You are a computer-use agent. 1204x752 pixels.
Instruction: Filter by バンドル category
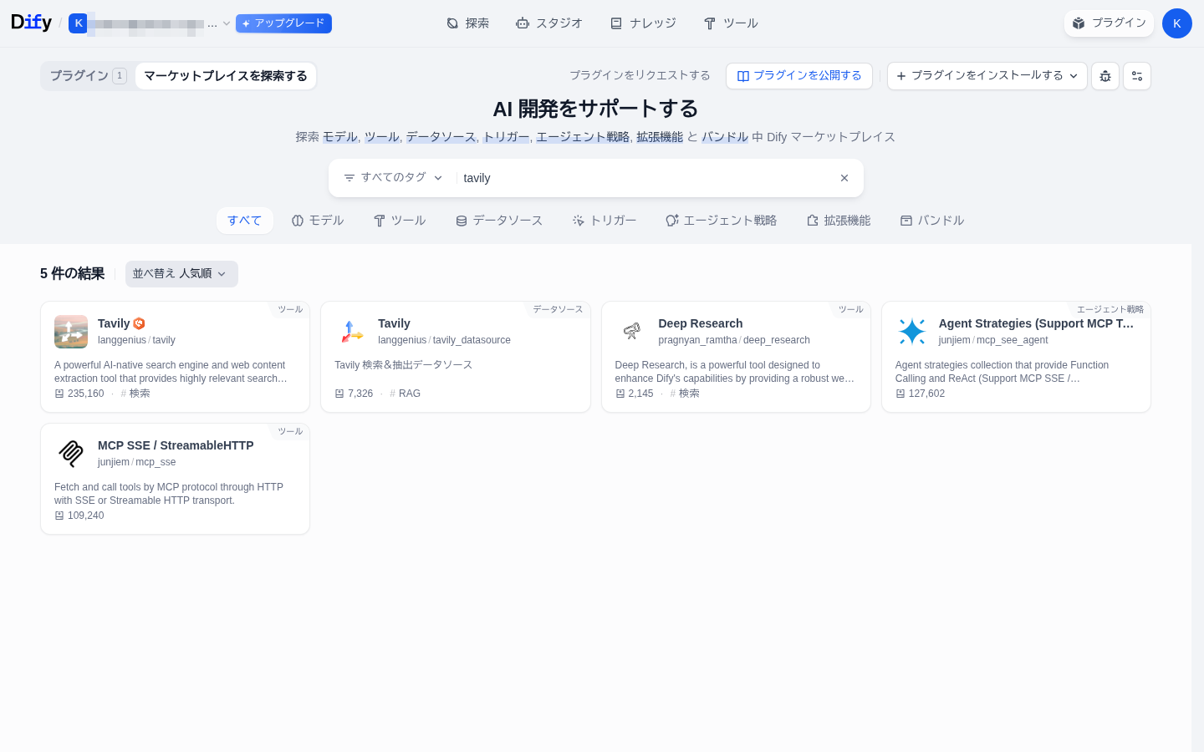932,221
